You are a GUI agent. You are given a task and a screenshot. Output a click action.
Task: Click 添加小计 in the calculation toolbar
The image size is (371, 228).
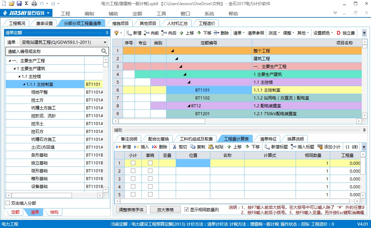329,147
